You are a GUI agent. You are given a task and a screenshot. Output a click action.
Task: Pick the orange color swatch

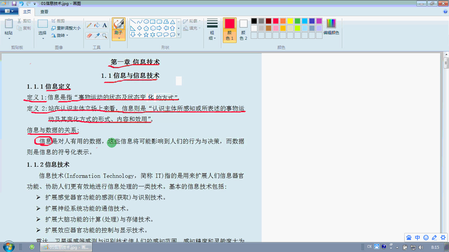(x=283, y=21)
